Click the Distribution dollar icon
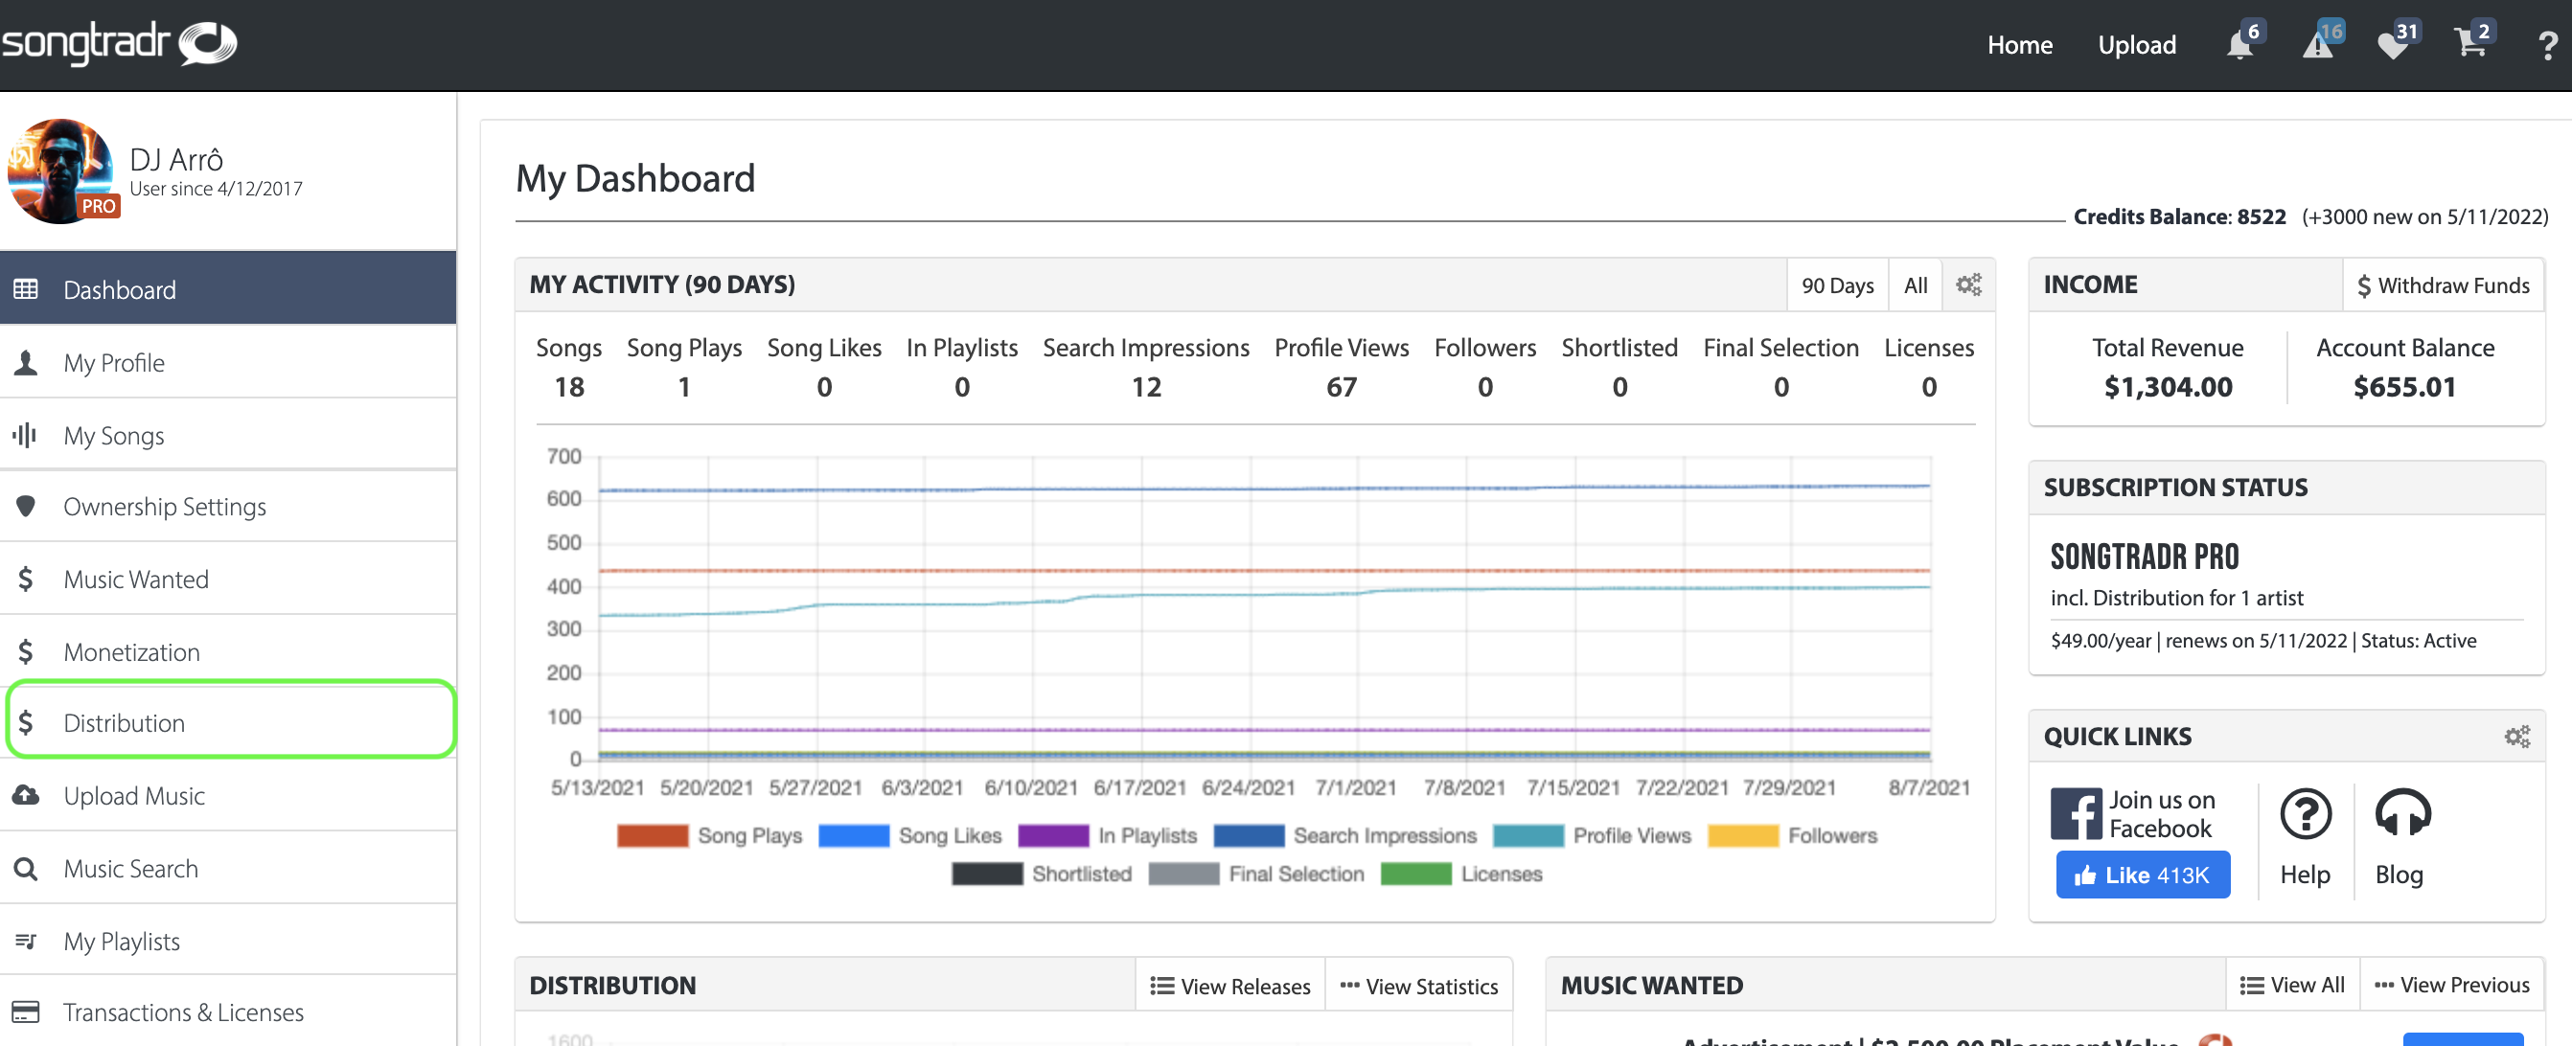 click(x=26, y=722)
